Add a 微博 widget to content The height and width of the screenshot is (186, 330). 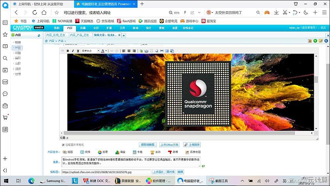point(173,152)
